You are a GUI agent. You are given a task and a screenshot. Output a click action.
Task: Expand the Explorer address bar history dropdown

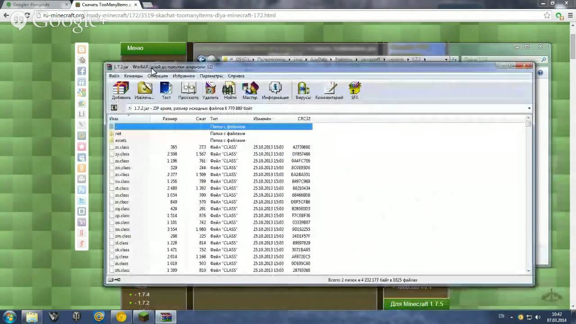click(x=446, y=59)
